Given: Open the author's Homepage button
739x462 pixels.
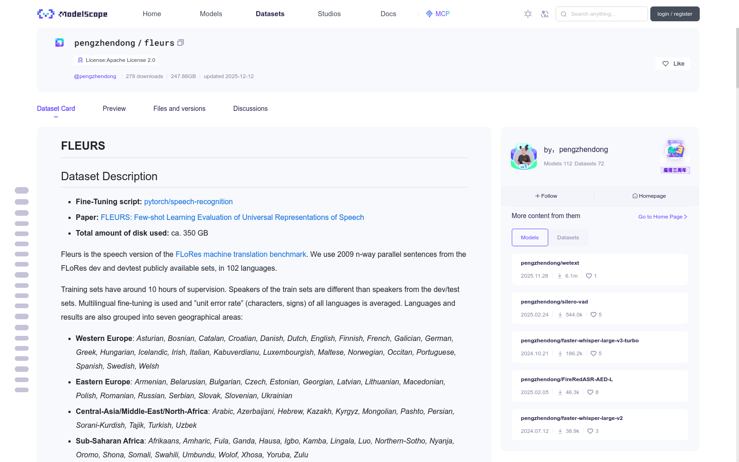Looking at the screenshot, I should point(649,196).
